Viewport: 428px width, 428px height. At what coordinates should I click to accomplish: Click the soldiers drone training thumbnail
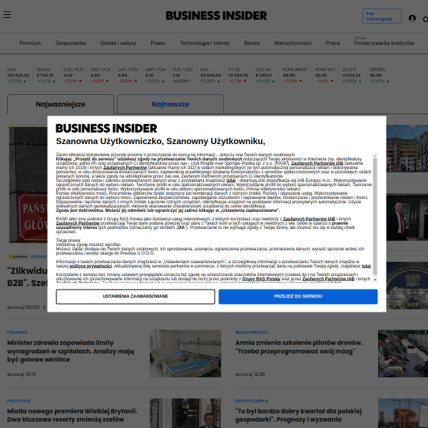[403, 354]
